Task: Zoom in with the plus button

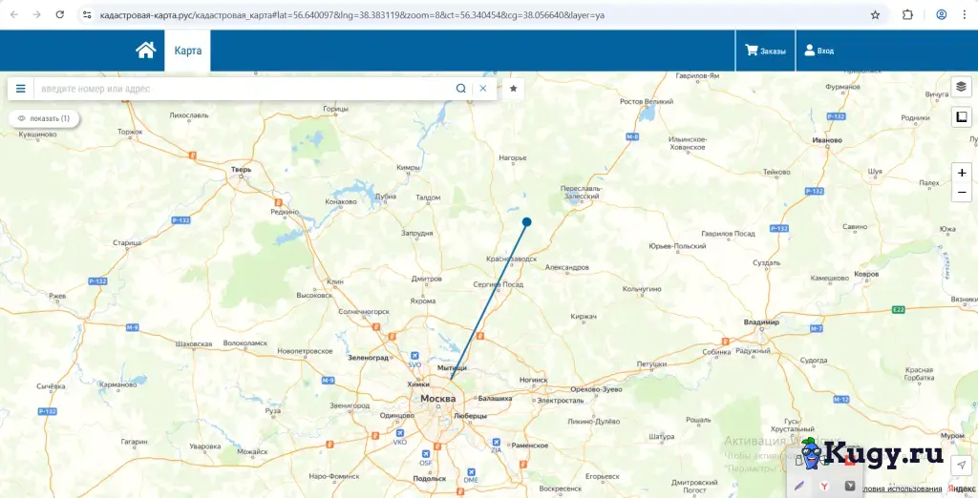Action: tap(962, 173)
